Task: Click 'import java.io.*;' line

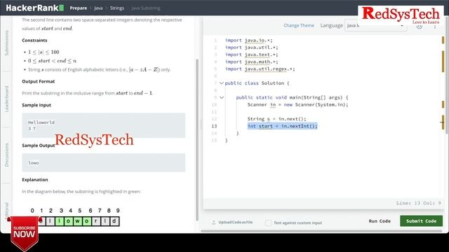Action: pos(248,41)
